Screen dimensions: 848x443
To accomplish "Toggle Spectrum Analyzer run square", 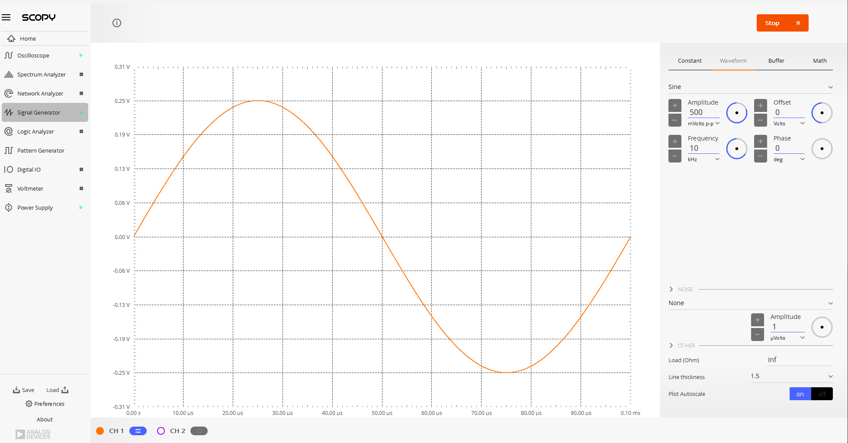I will pyautogui.click(x=81, y=74).
